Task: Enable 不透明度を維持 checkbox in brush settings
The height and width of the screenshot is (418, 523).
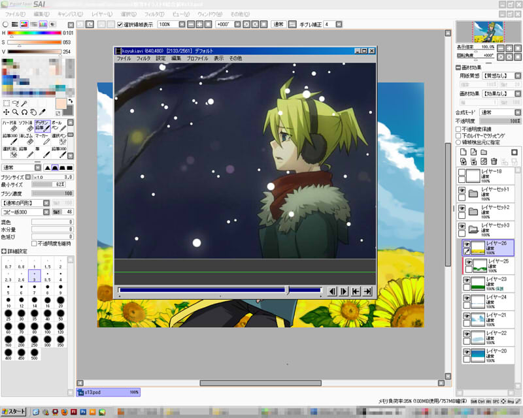Action: coord(34,244)
